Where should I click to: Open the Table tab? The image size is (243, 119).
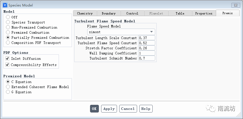coord(180,13)
